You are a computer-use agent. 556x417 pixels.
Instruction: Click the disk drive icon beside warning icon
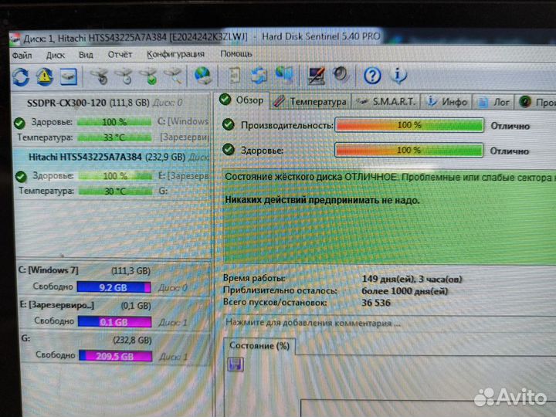pyautogui.click(x=69, y=76)
